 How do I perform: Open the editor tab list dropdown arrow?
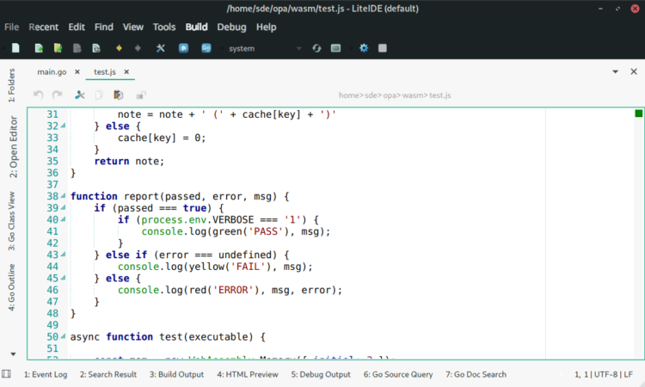616,71
